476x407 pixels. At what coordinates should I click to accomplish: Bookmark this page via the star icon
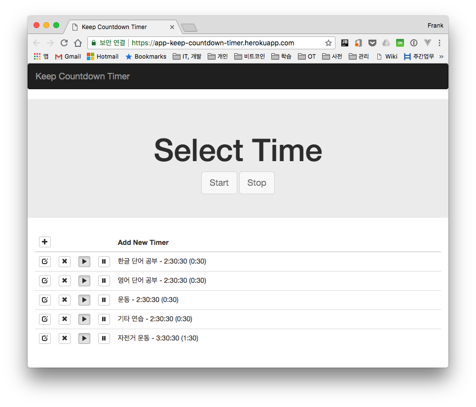tap(328, 43)
